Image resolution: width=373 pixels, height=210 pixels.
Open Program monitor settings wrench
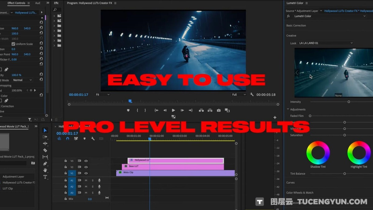click(252, 95)
